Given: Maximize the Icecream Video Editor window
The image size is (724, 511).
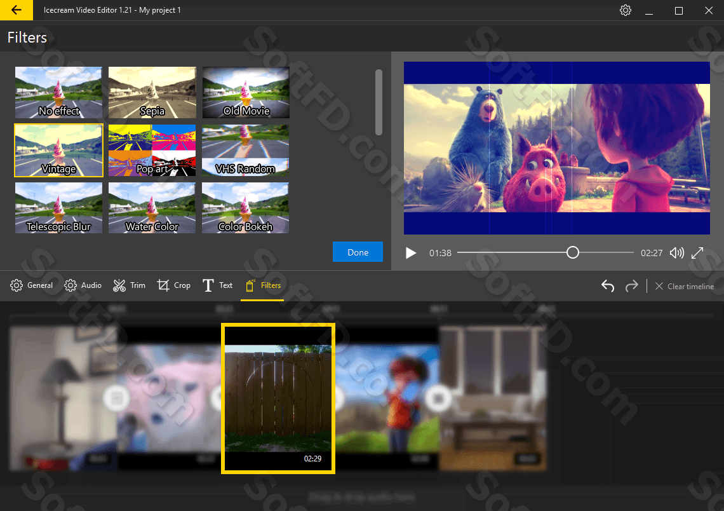Looking at the screenshot, I should click(679, 10).
